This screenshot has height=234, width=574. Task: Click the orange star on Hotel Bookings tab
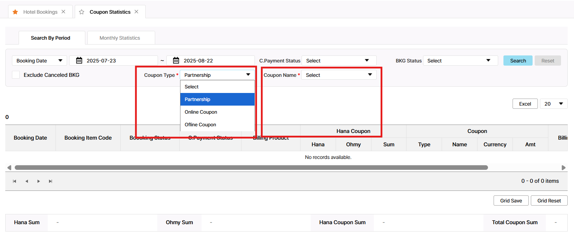tap(15, 12)
